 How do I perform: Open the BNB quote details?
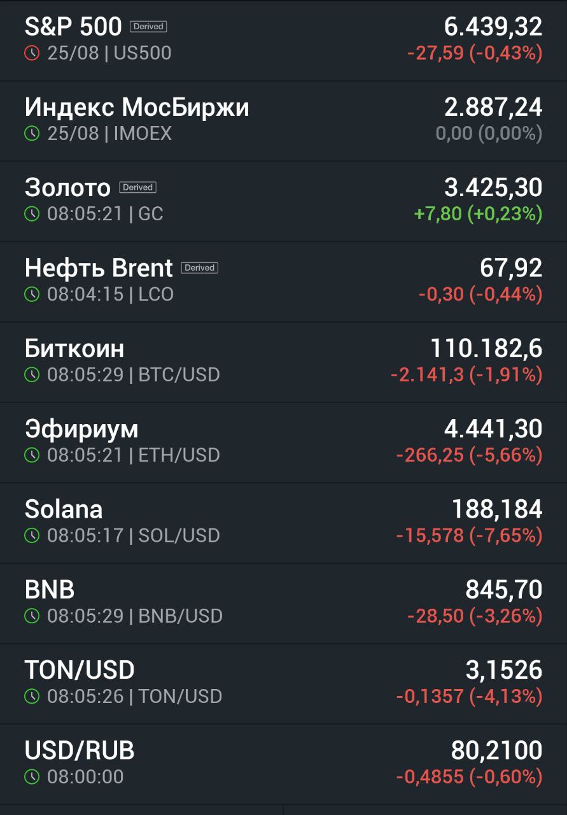click(x=283, y=603)
